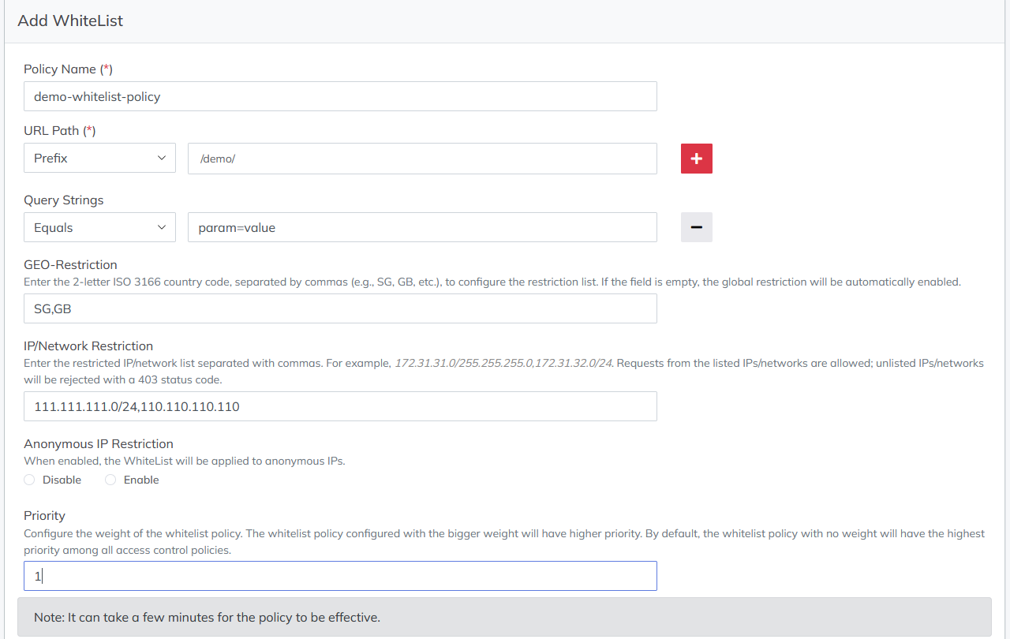Select the Disable radio for Anonymous IP
The height and width of the screenshot is (639, 1010).
tap(29, 480)
